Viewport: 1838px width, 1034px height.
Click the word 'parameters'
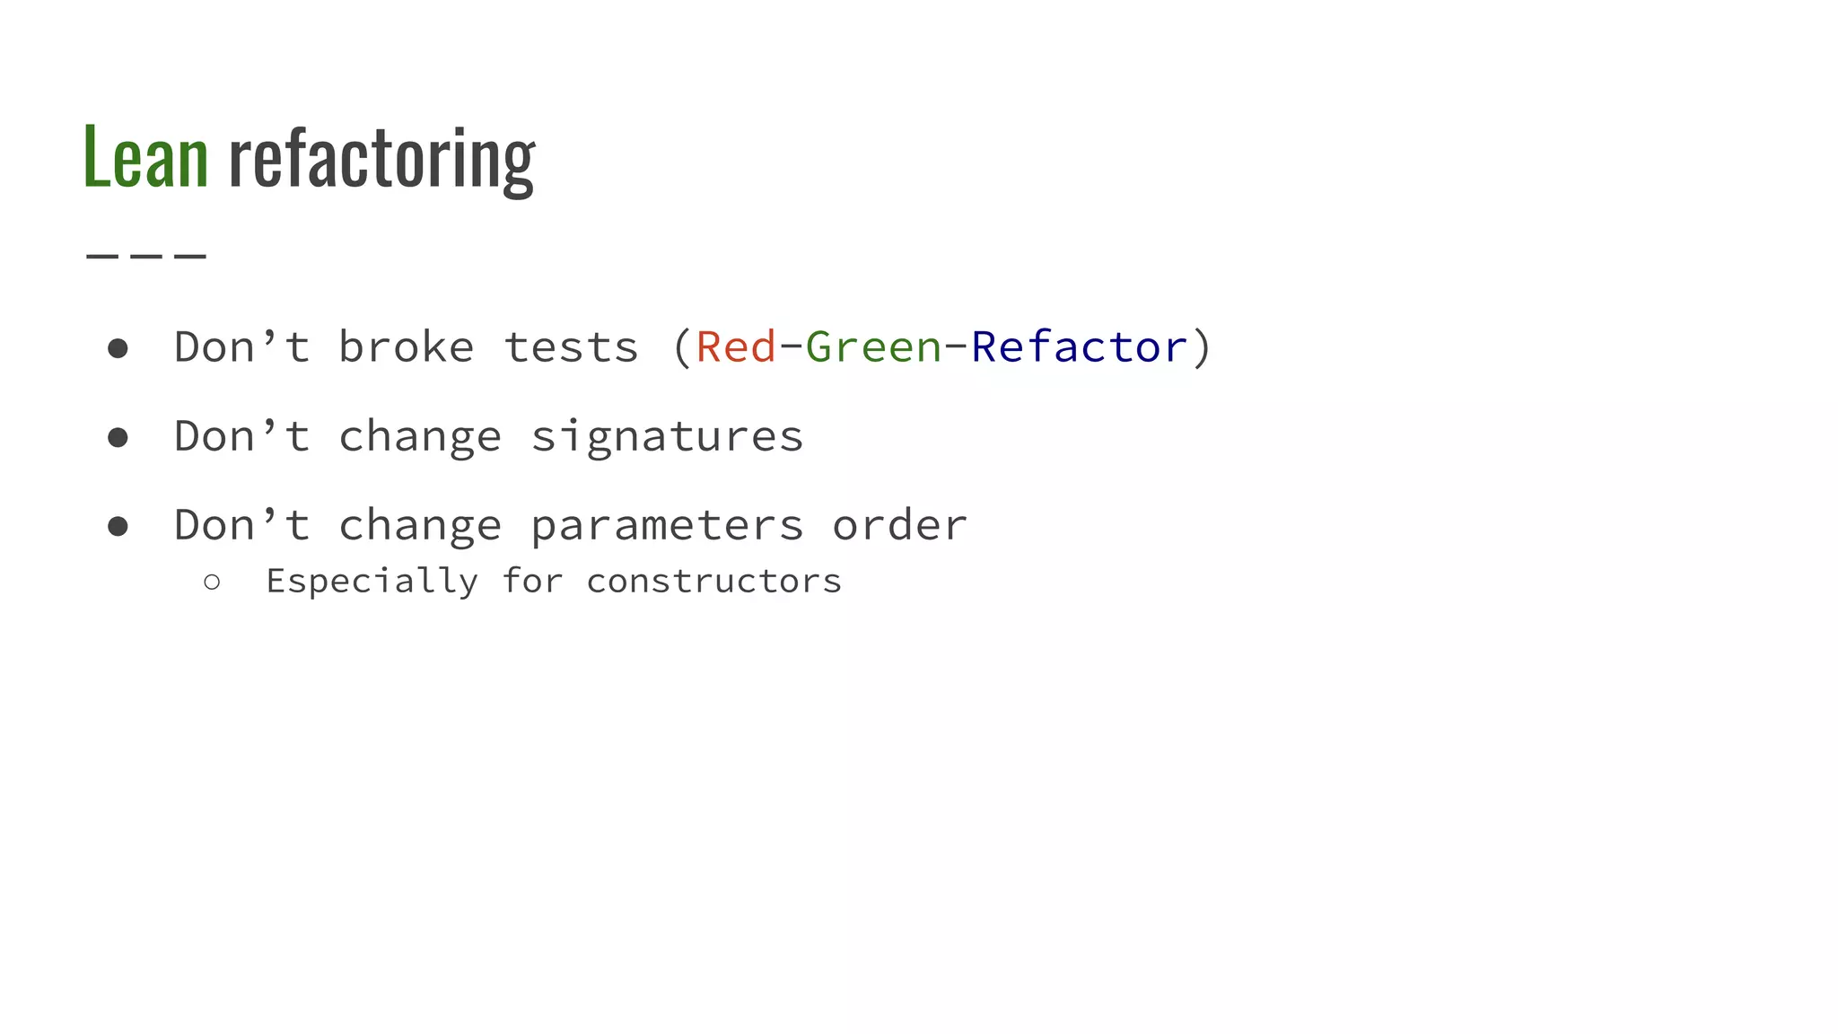667,527
